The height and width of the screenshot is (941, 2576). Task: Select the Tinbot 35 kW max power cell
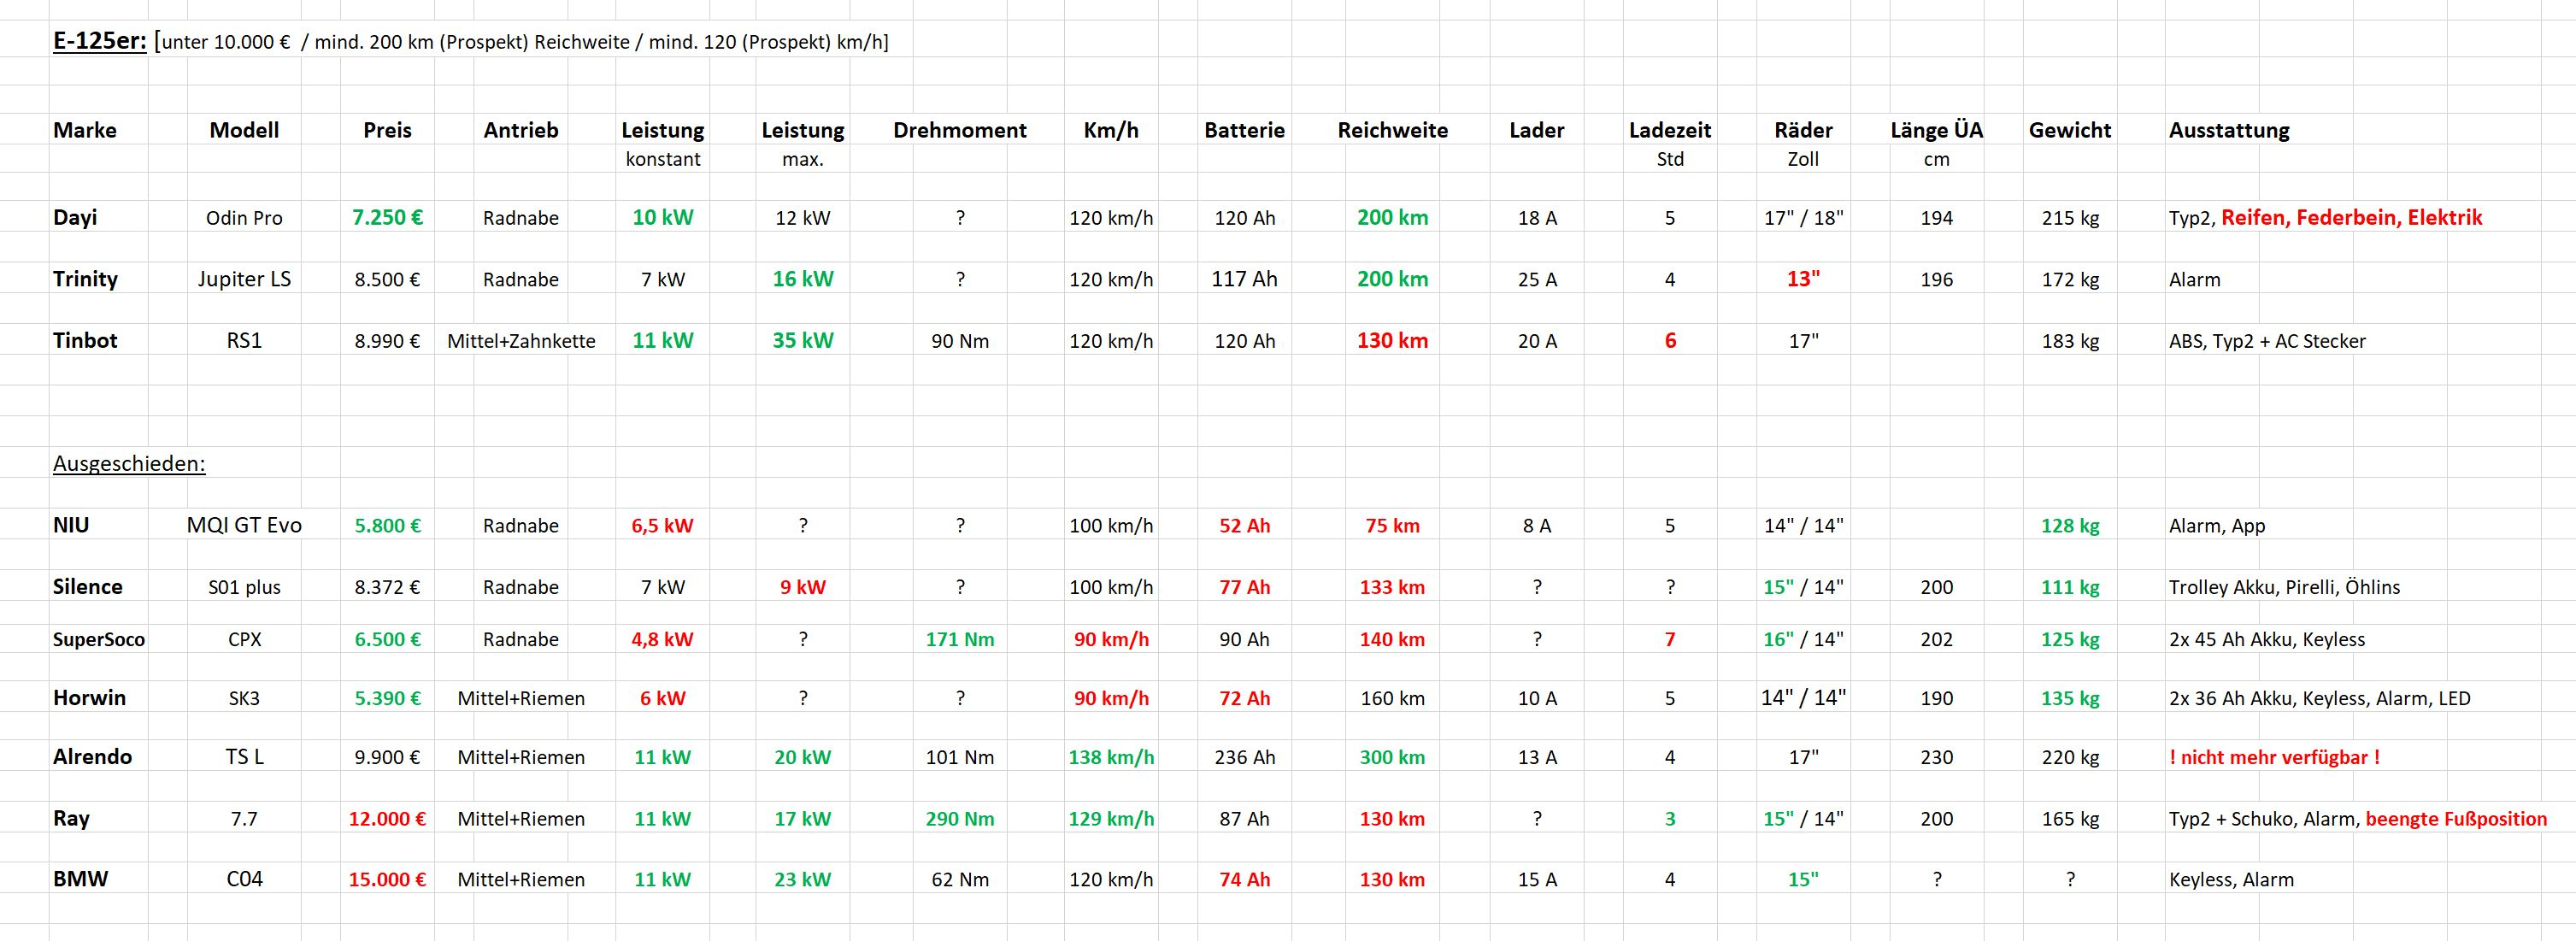coord(802,340)
